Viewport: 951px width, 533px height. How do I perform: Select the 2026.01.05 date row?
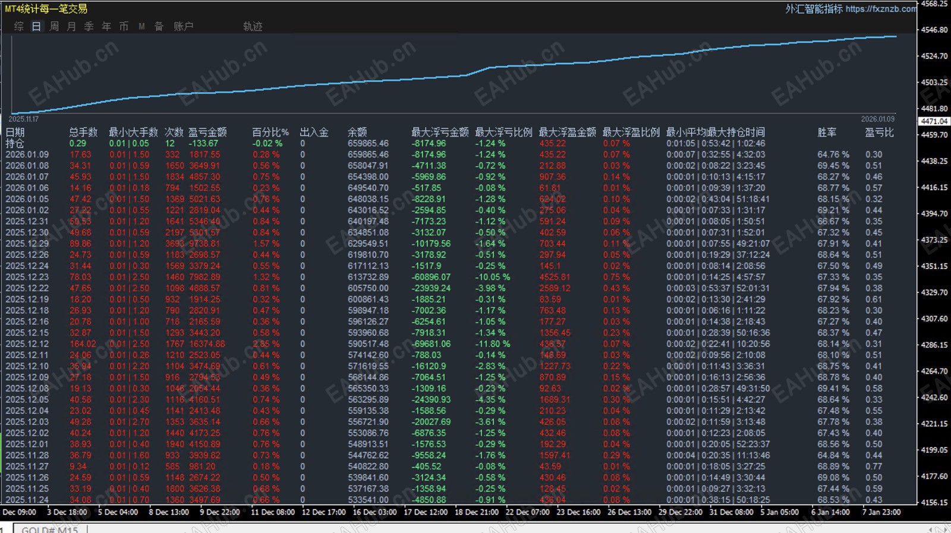(x=27, y=199)
